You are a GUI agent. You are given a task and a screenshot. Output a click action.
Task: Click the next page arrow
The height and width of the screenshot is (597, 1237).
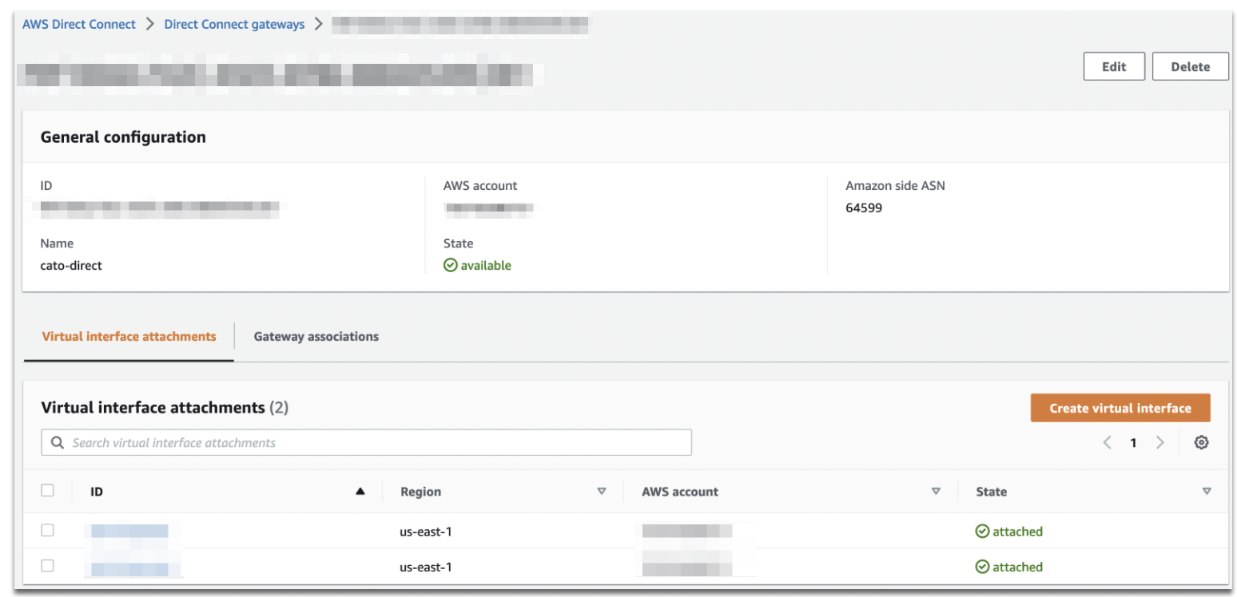point(1160,442)
